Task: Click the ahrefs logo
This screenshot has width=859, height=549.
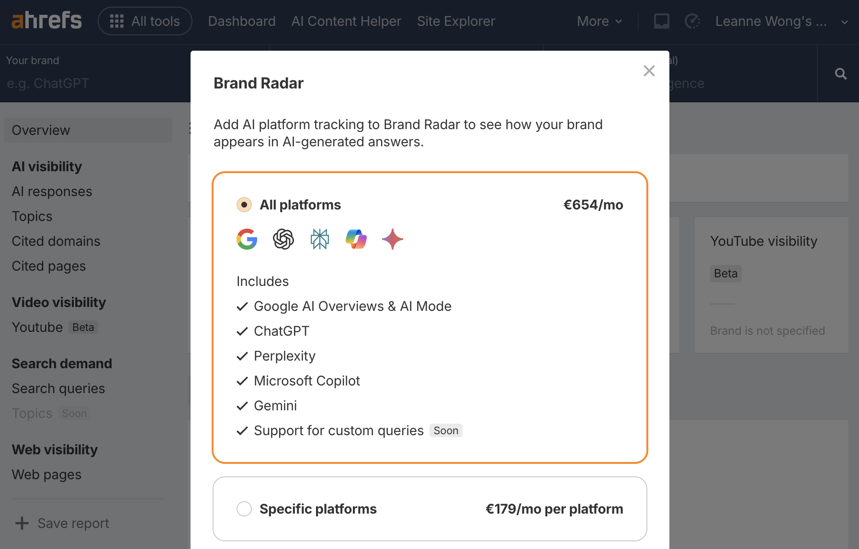Action: 46,20
